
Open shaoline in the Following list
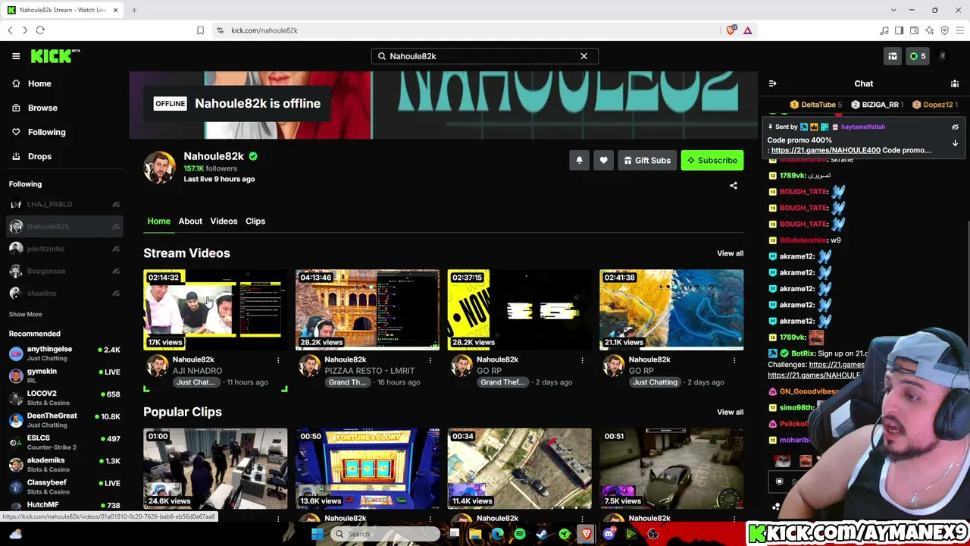[64, 293]
